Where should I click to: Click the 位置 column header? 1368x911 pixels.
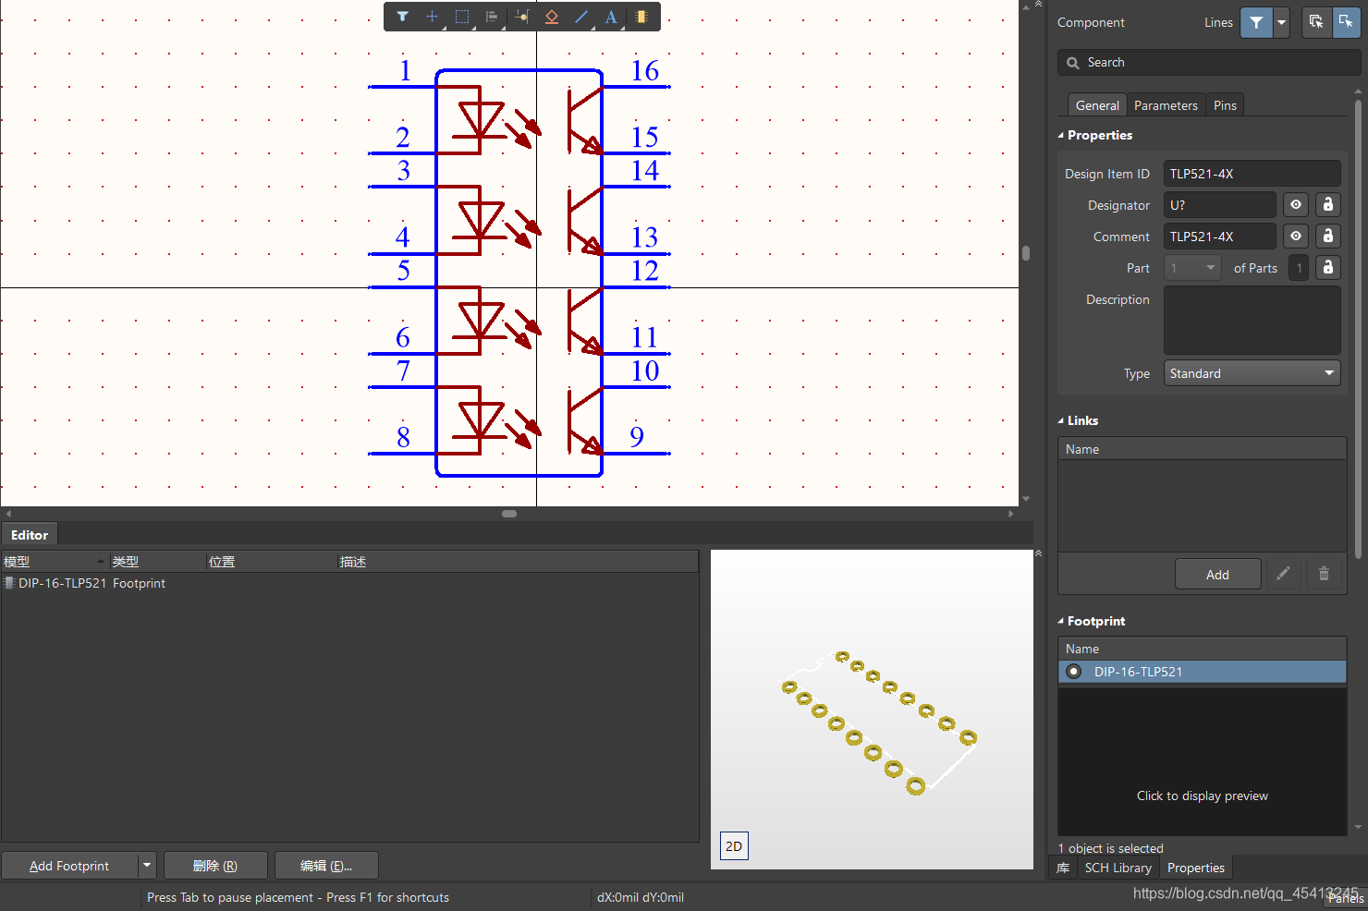pos(271,562)
